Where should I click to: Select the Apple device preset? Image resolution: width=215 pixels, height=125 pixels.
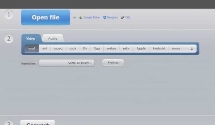(x=141, y=48)
